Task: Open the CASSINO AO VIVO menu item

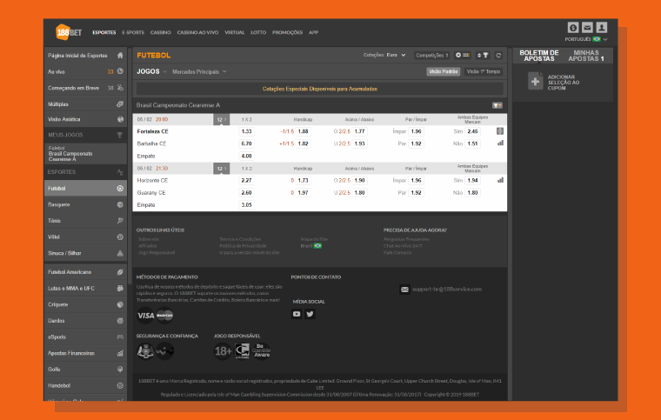Action: 197,32
